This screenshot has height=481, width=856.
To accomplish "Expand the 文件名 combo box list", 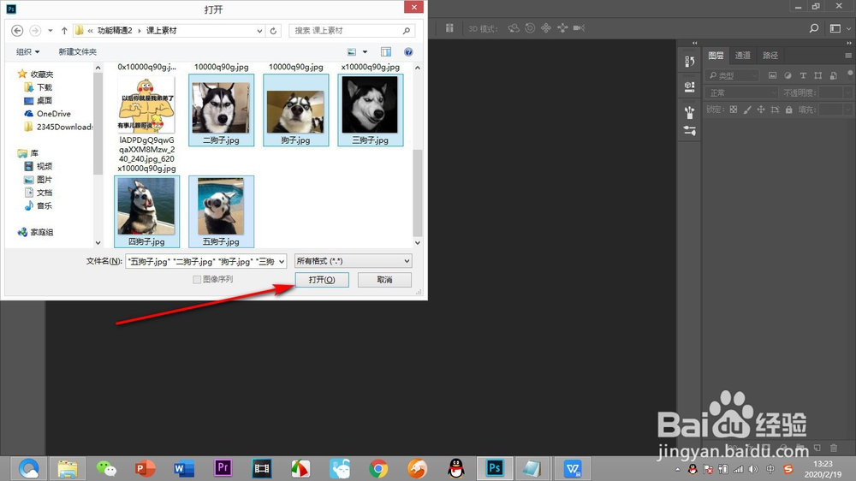I will pyautogui.click(x=281, y=262).
